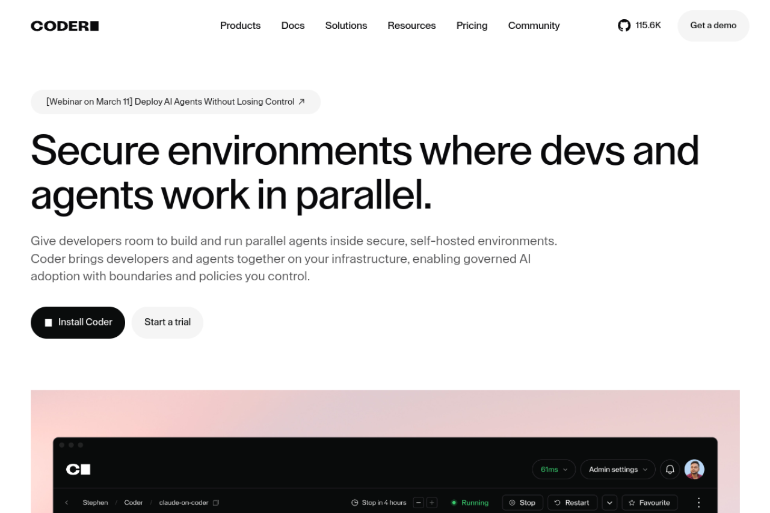Screen dimensions: 770x513
Task: Open the GitHub repository icon in header
Action: [624, 25]
